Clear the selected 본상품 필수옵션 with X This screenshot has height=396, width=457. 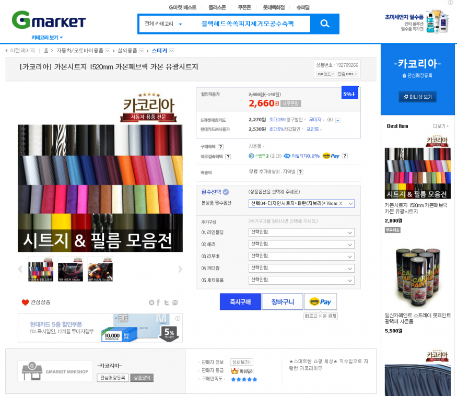(341, 203)
